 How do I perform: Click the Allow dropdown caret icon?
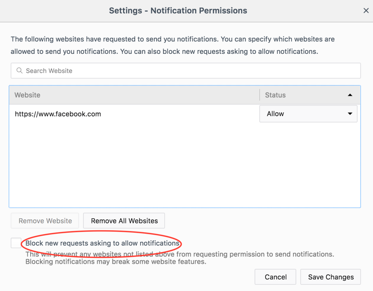[351, 113]
